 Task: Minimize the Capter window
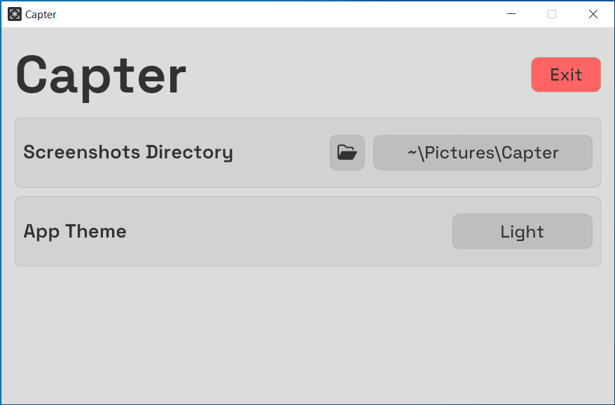click(511, 14)
